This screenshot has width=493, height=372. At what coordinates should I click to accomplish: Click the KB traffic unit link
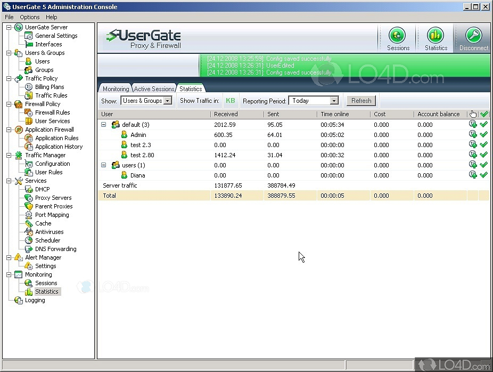(x=230, y=101)
